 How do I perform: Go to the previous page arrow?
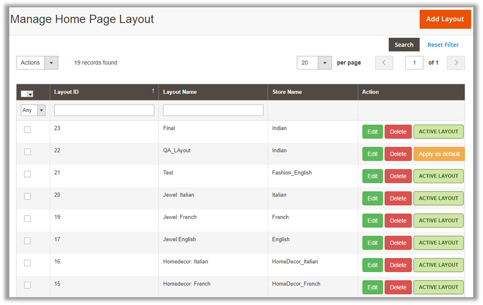point(384,63)
